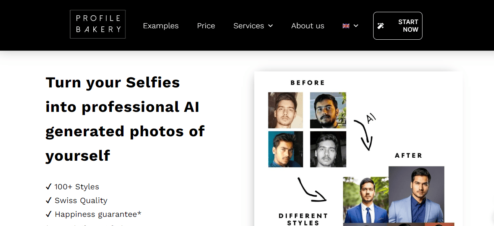This screenshot has width=494, height=226.
Task: Click the START NOW button
Action: (x=398, y=26)
